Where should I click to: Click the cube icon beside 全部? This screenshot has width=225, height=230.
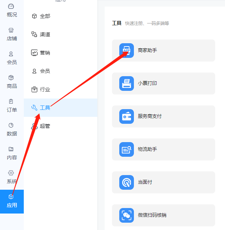34,16
